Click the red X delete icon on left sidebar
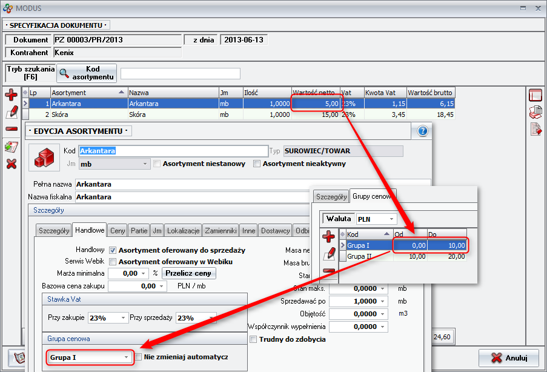Image resolution: width=547 pixels, height=372 pixels. tap(10, 163)
